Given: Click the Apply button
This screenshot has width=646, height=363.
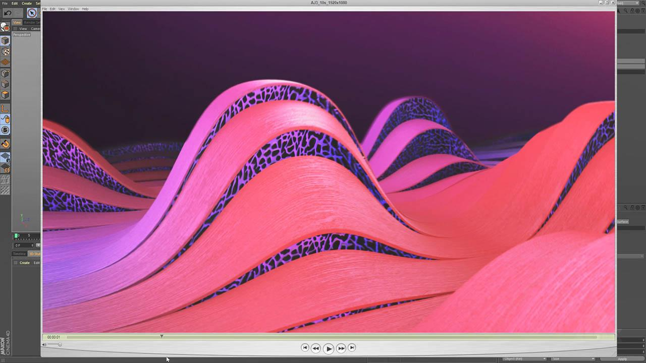Looking at the screenshot, I should click(x=622, y=359).
